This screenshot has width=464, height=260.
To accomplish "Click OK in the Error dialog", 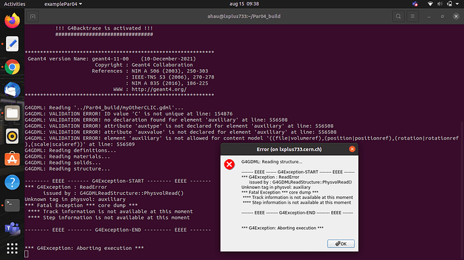I will point(341,244).
